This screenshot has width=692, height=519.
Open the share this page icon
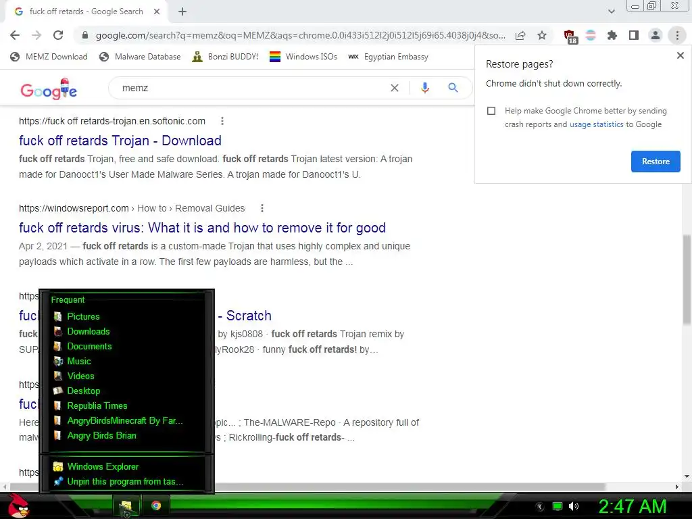click(520, 36)
